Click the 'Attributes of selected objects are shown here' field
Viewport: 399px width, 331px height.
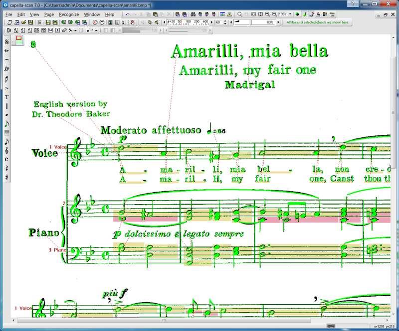[x=317, y=22]
